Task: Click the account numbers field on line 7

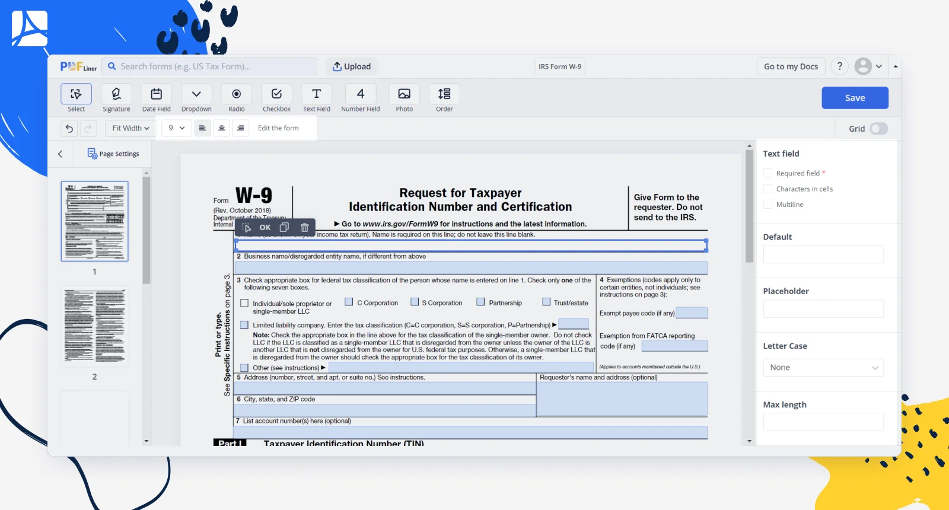Action: (x=471, y=432)
